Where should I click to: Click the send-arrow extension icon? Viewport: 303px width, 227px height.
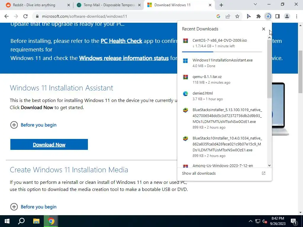249,17
